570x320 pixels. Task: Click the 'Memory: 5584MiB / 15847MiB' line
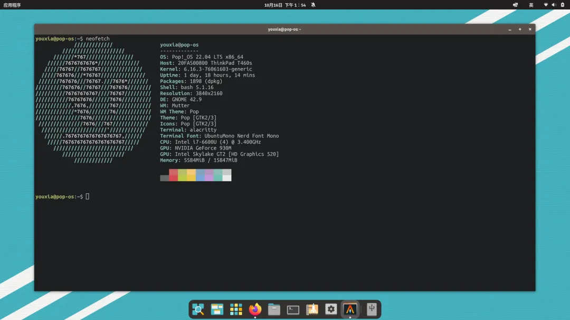pyautogui.click(x=199, y=161)
